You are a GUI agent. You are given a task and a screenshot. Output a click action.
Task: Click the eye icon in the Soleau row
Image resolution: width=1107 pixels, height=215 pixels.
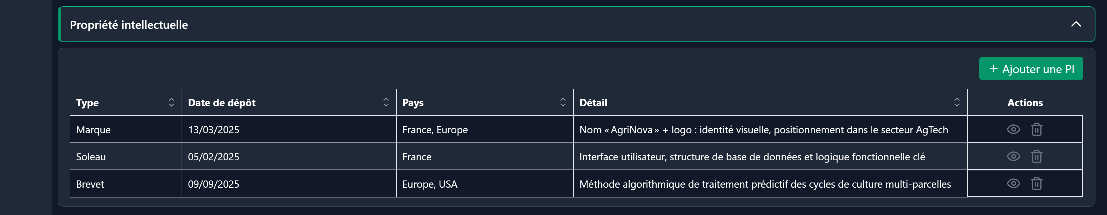[x=1013, y=156]
